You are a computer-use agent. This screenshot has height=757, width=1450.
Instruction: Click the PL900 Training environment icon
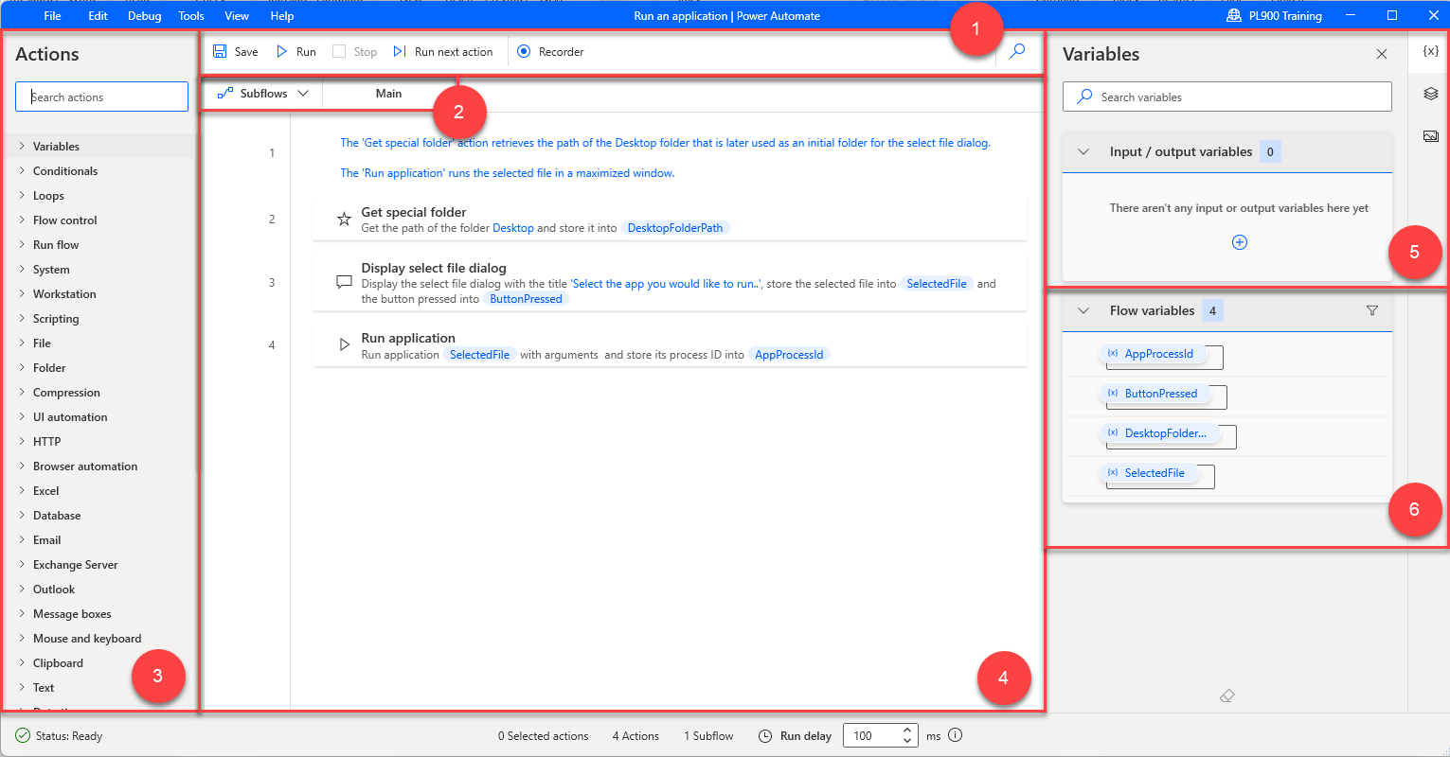(1234, 15)
